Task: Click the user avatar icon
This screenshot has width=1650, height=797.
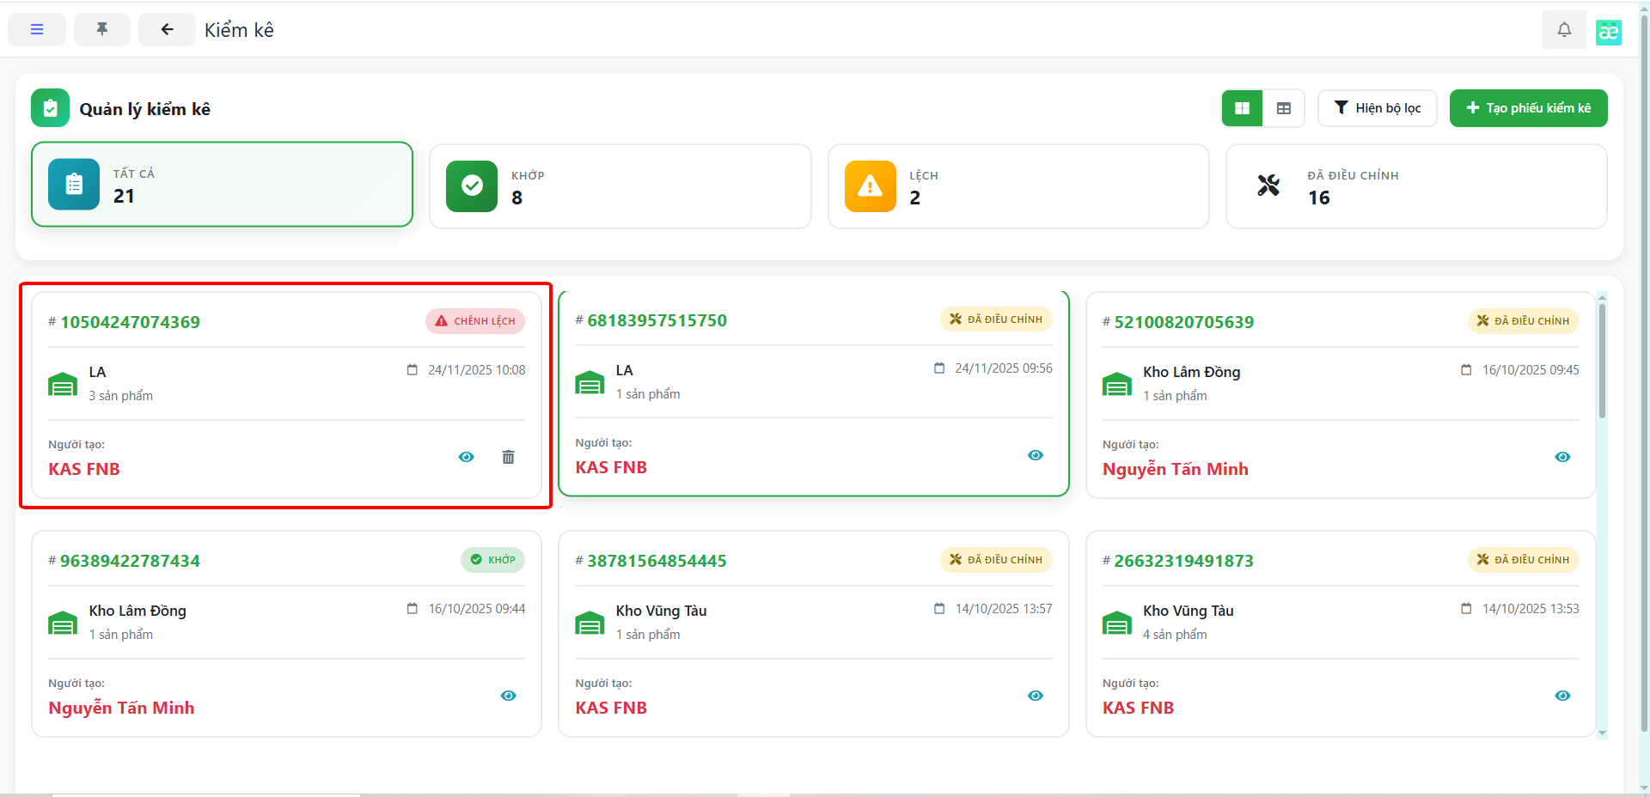Action: pyautogui.click(x=1608, y=33)
